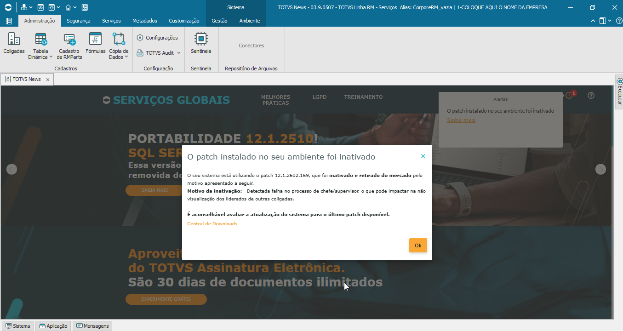The height and width of the screenshot is (331, 623).
Task: Switch to the Metadados ribbon tab
Action: point(145,21)
